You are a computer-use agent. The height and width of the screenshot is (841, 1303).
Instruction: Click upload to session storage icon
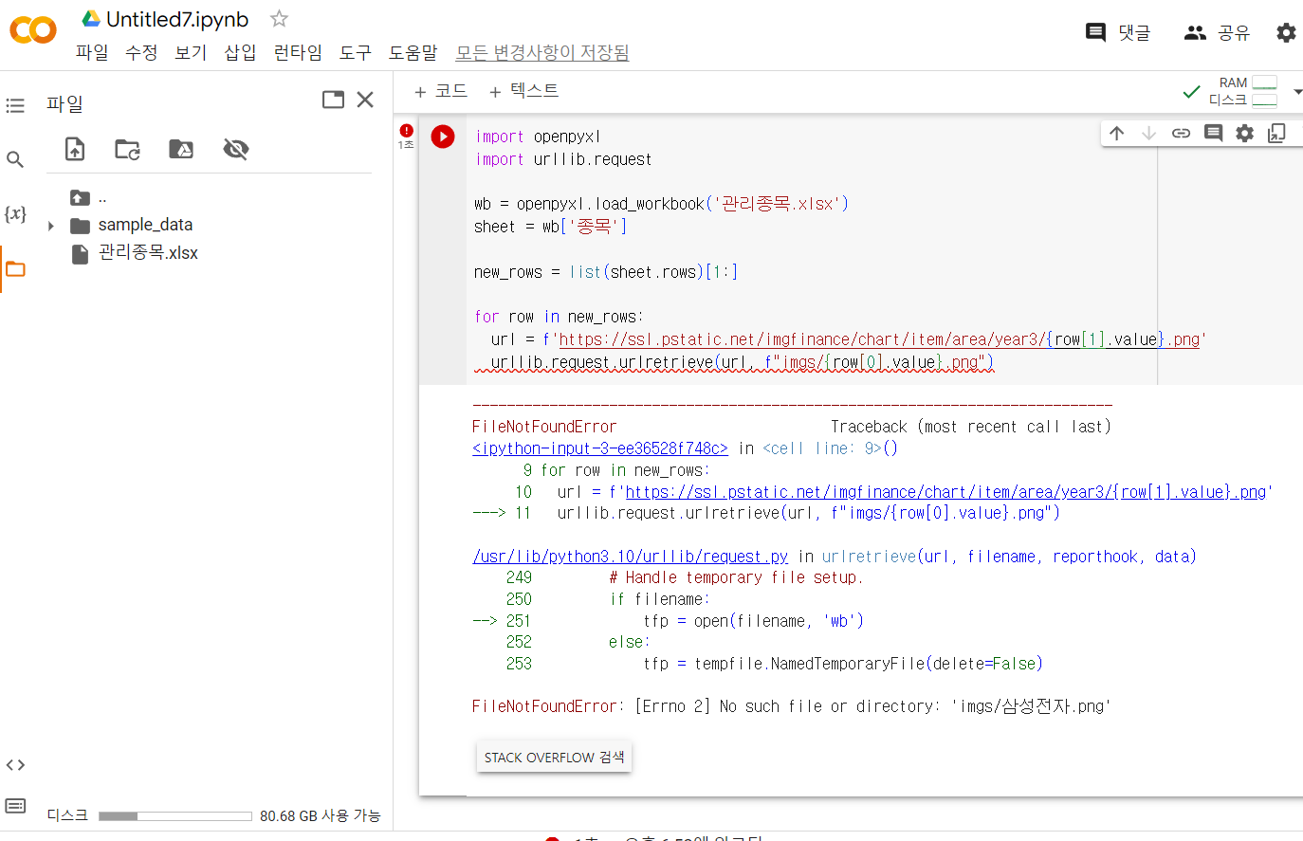tap(75, 149)
